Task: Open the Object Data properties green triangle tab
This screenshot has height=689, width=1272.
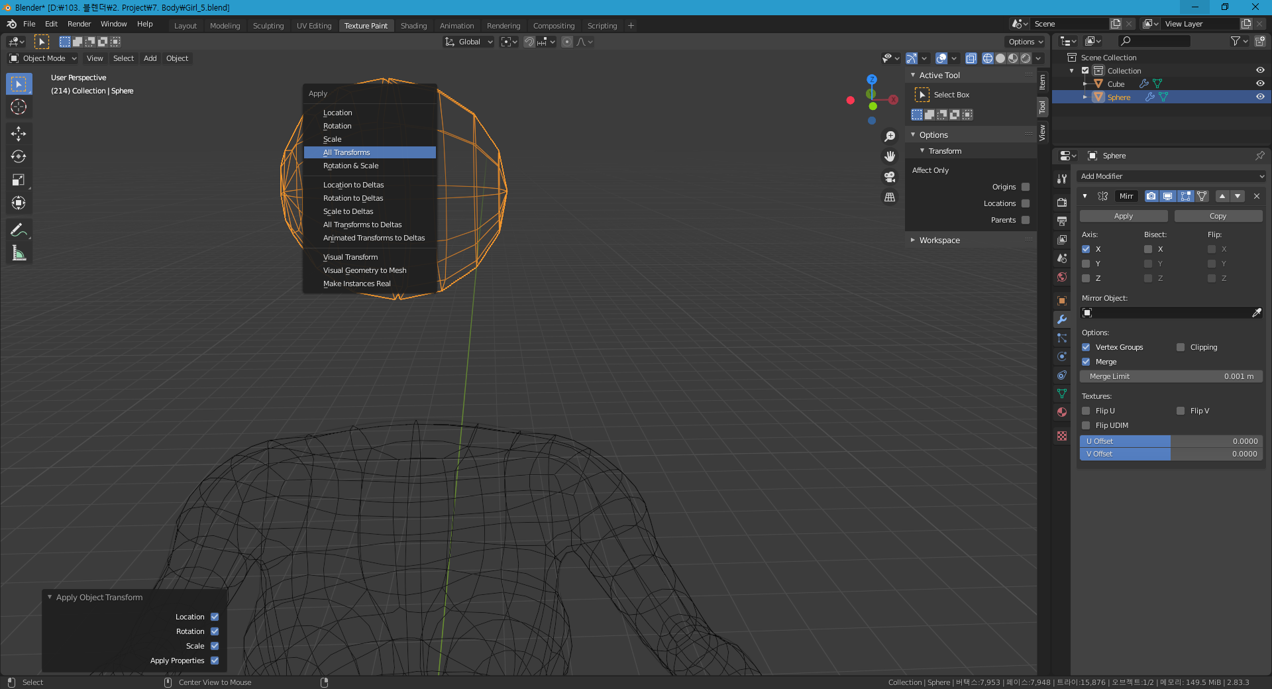Action: coord(1062,394)
